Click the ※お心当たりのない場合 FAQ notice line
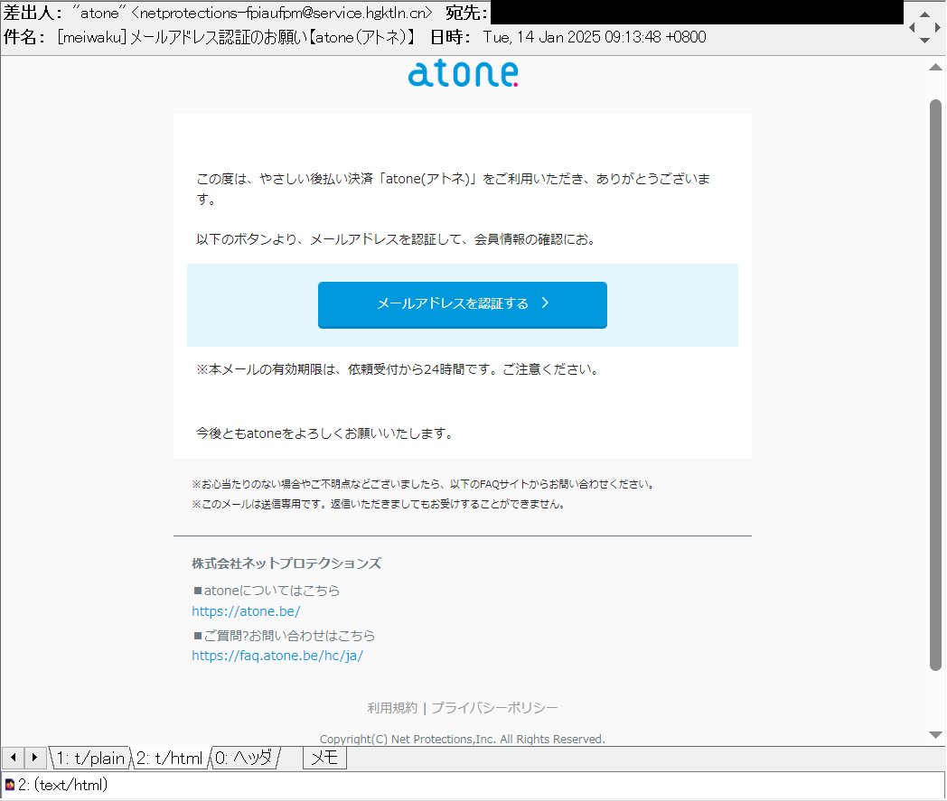The width and height of the screenshot is (947, 801). (x=424, y=484)
